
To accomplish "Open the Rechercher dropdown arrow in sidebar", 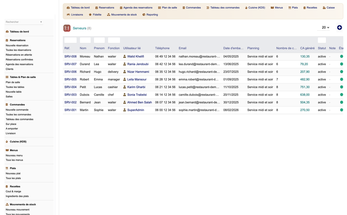I will click(x=41, y=22).
